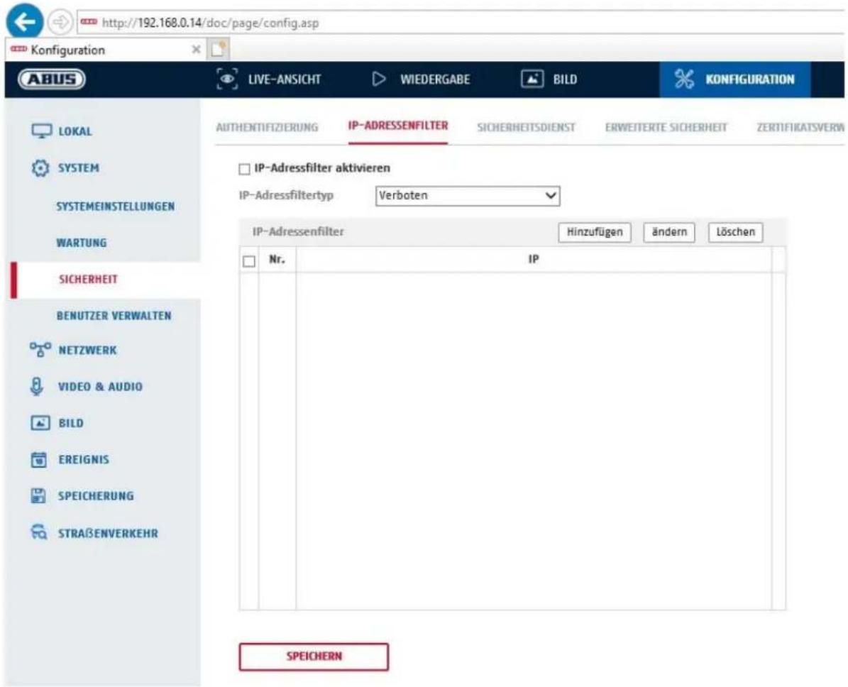The height and width of the screenshot is (687, 848).
Task: Click the Video & Audio microphone icon
Action: 36,386
